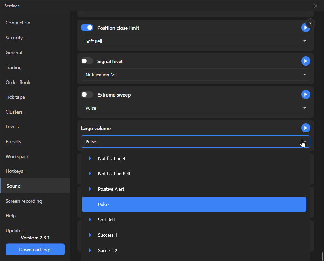This screenshot has height=261, width=324.
Task: Open the Security settings section
Action: point(35,38)
